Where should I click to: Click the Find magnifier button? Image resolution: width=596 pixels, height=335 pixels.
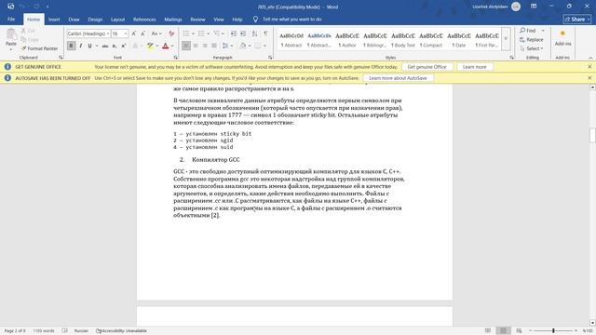[x=528, y=31]
